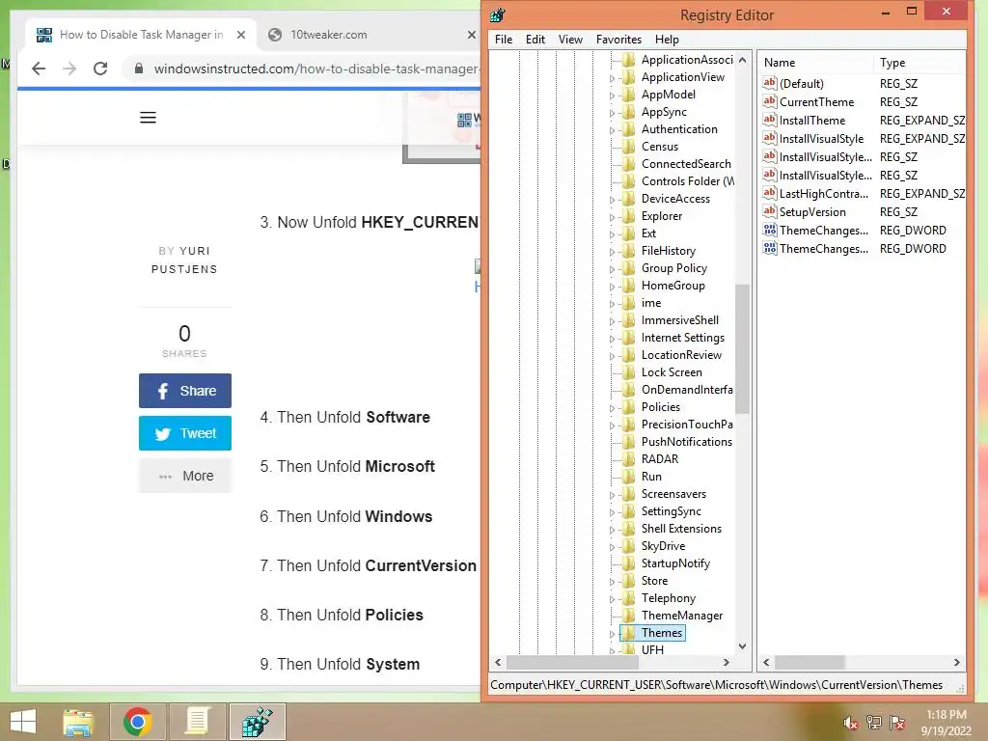
Task: Select the (Default) string value icon
Action: (x=769, y=83)
